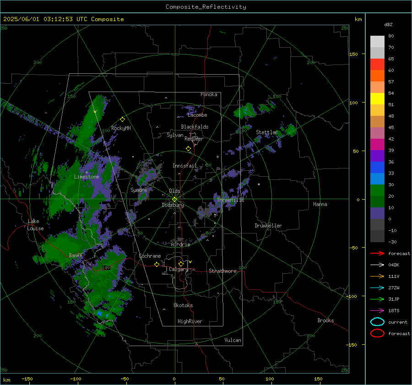Viewport: 412px width, 385px height.
Task: Click the 150 tick on bottom km axis
Action: coord(318,379)
